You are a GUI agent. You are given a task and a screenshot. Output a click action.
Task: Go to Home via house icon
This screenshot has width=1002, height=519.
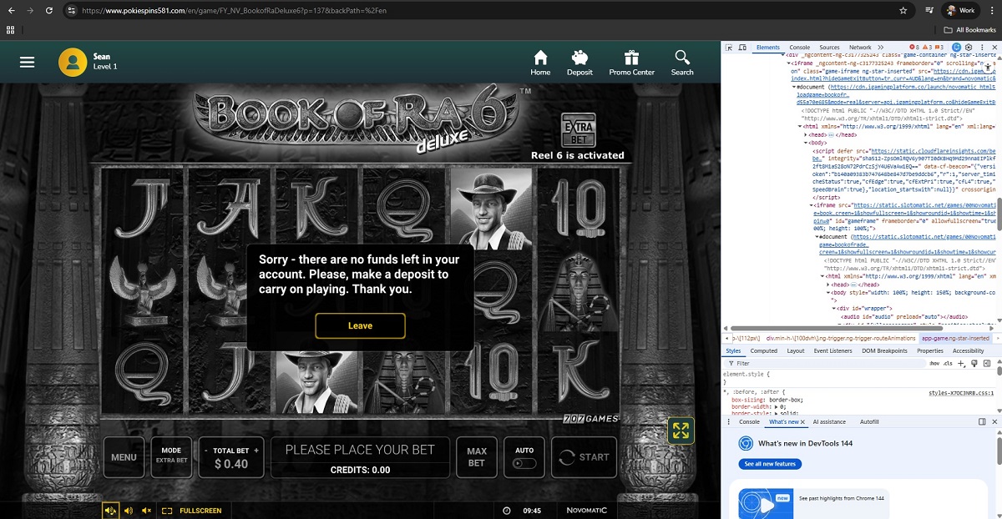click(x=540, y=63)
